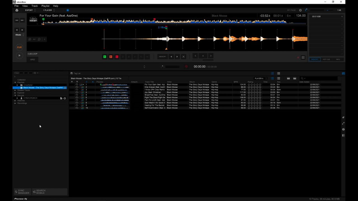358x201 pixels.
Task: Select the HOT CUE tab in cue panel
Action: [326, 59]
